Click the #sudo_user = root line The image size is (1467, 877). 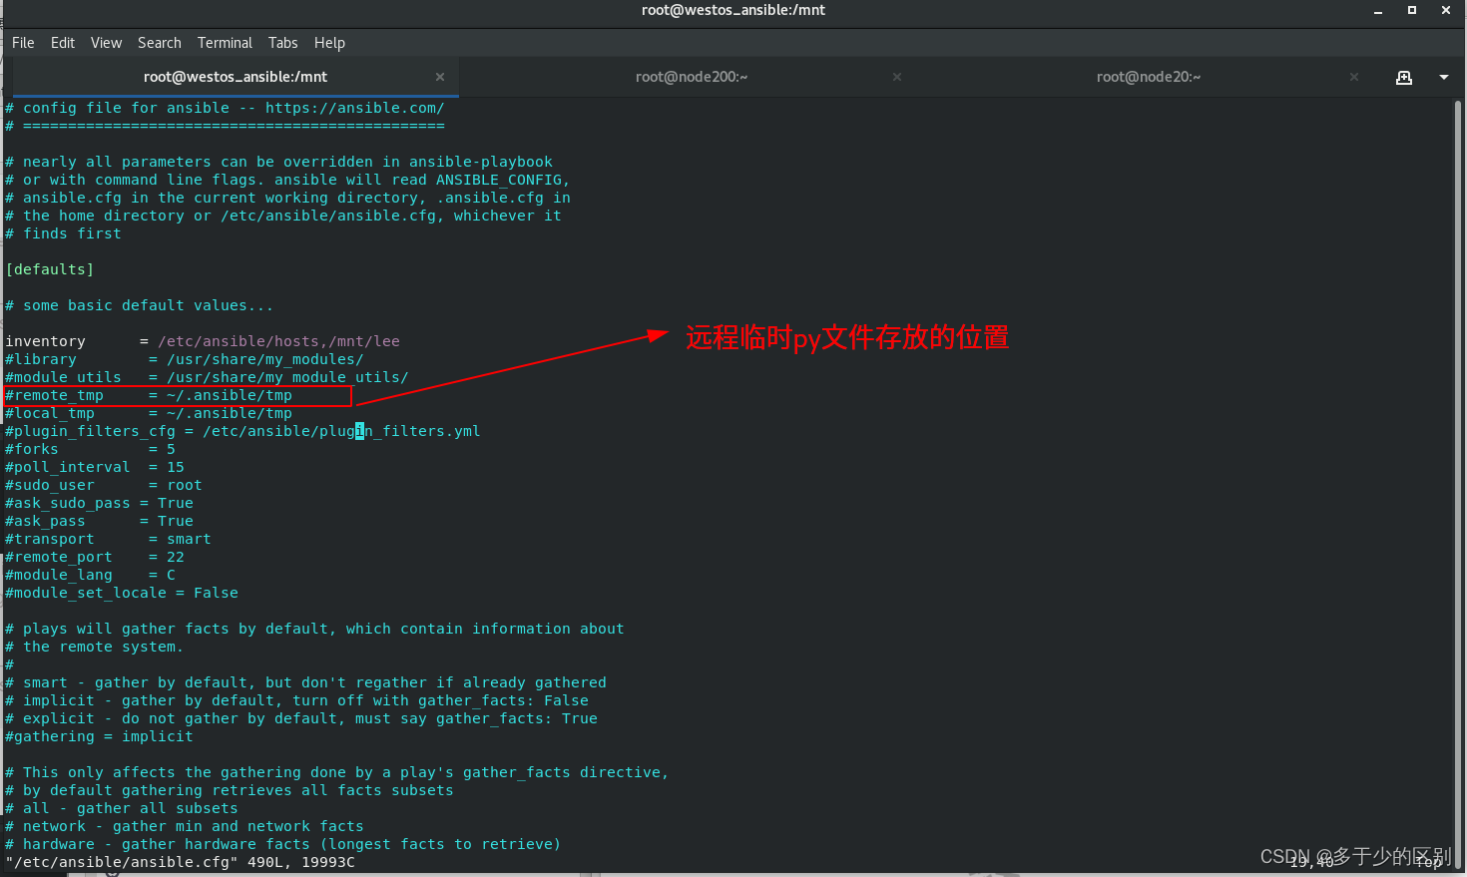104,485
